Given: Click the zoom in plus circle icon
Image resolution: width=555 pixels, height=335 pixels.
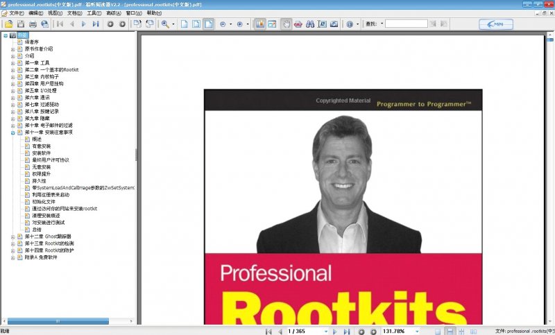Looking at the screenshot, I should point(239,24).
